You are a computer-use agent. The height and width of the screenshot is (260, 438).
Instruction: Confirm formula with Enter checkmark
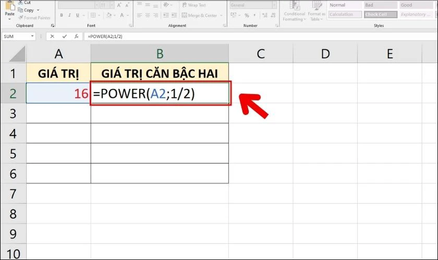click(x=65, y=36)
